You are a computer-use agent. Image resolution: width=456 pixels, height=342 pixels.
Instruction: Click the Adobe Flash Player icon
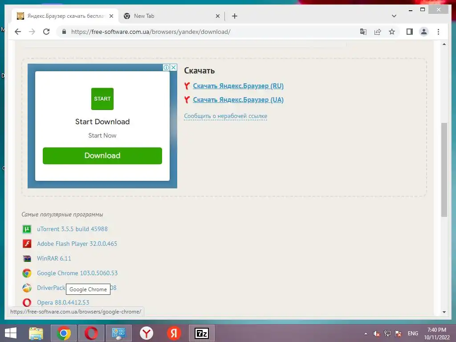27,244
